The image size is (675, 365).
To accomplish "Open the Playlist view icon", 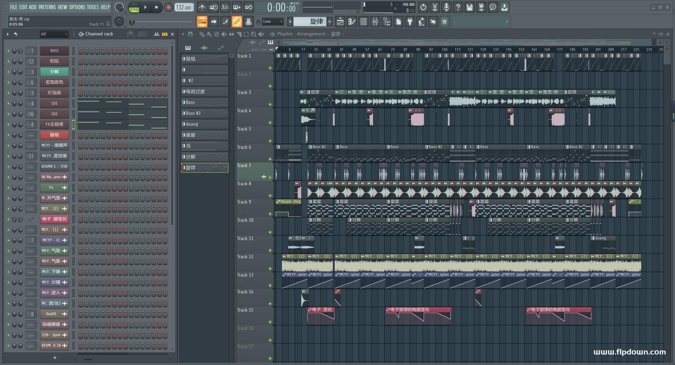I will click(x=340, y=22).
